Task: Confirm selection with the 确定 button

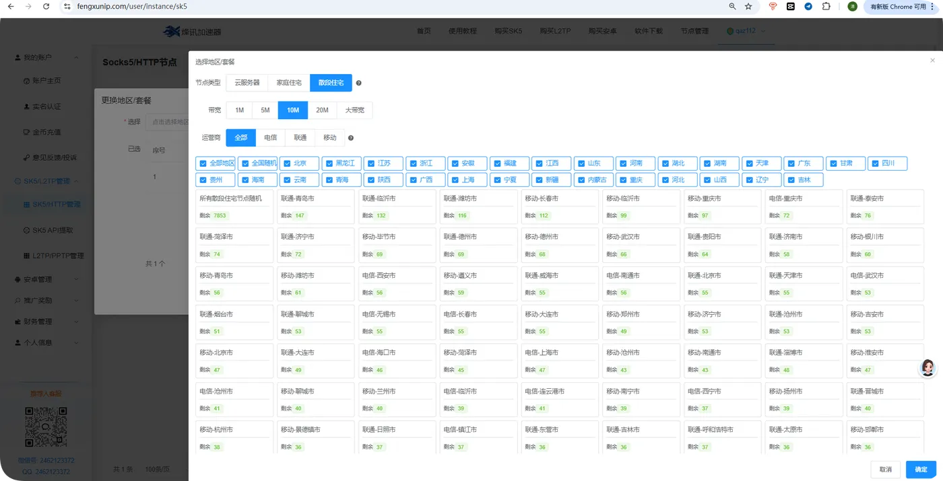Action: point(921,470)
